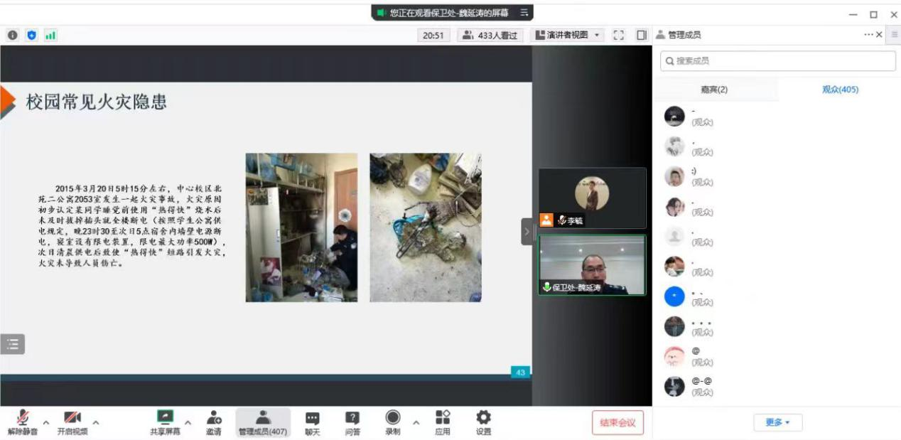The height and width of the screenshot is (440, 901).
Task: Enter fullscreen mode via the brackets icon
Action: click(x=618, y=36)
